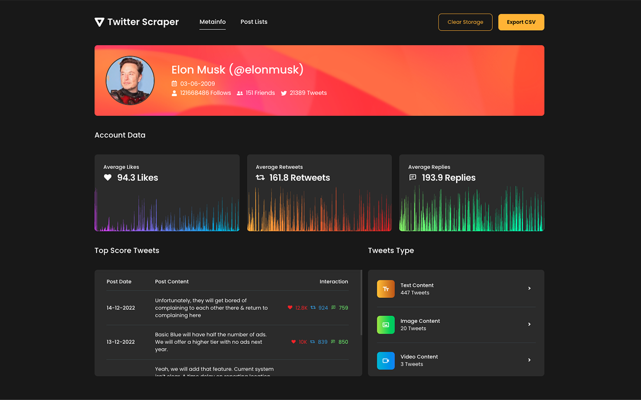641x400 pixels.
Task: Switch to the Post Lists tab
Action: (254, 22)
